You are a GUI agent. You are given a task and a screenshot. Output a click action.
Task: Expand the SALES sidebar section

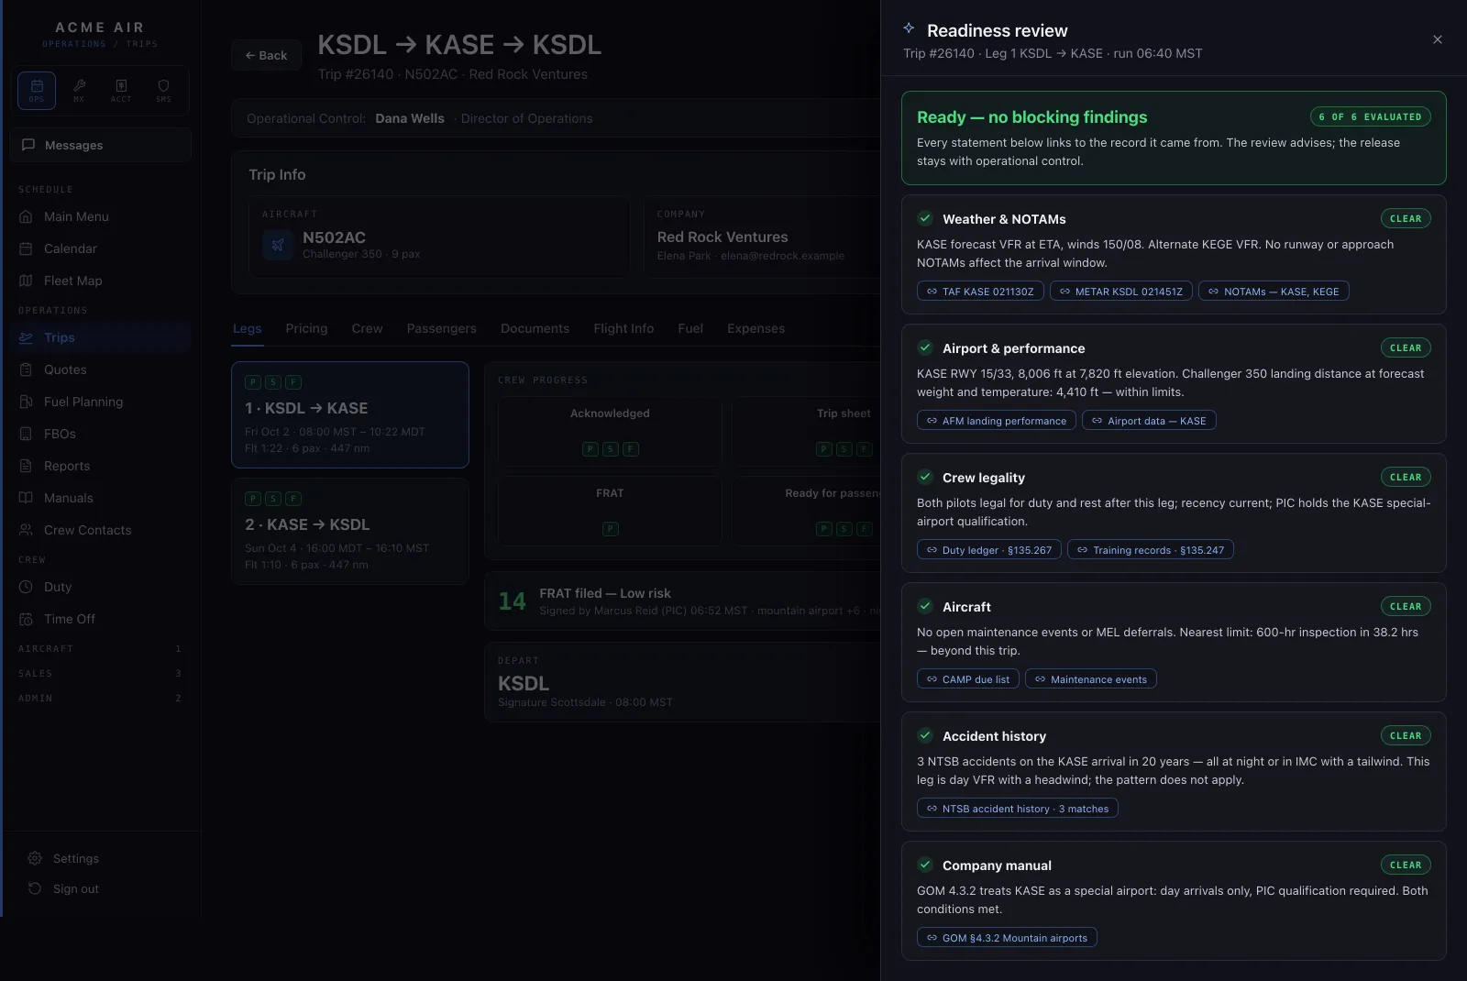pos(100,673)
